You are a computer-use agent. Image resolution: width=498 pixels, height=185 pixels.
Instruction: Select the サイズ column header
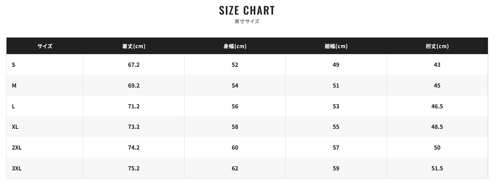coord(45,46)
